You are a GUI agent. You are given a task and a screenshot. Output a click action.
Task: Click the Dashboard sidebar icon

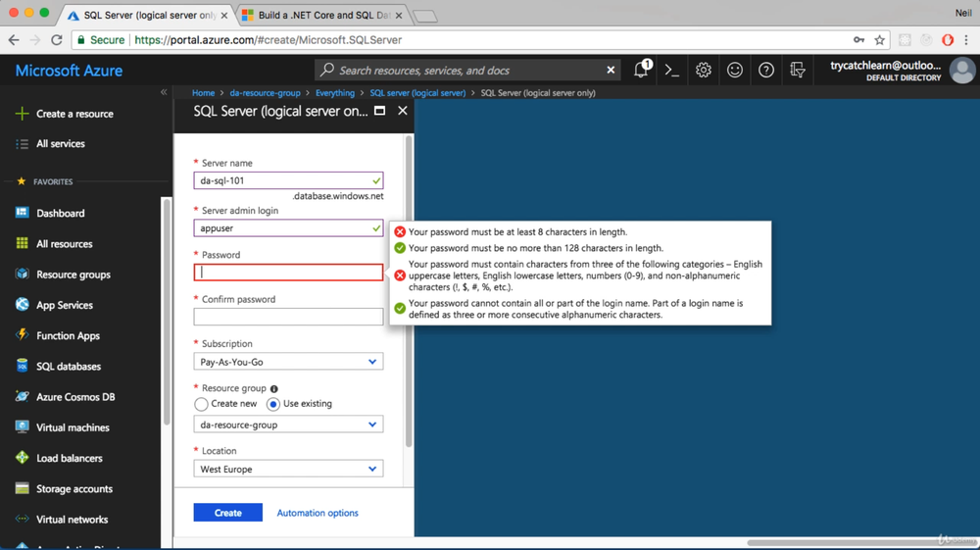point(22,213)
